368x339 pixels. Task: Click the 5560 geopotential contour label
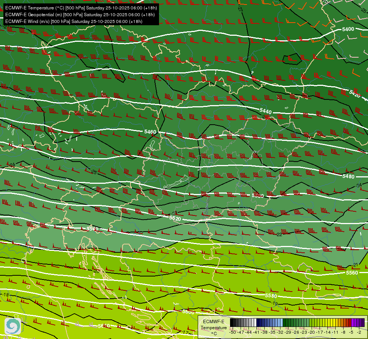pos(352,273)
